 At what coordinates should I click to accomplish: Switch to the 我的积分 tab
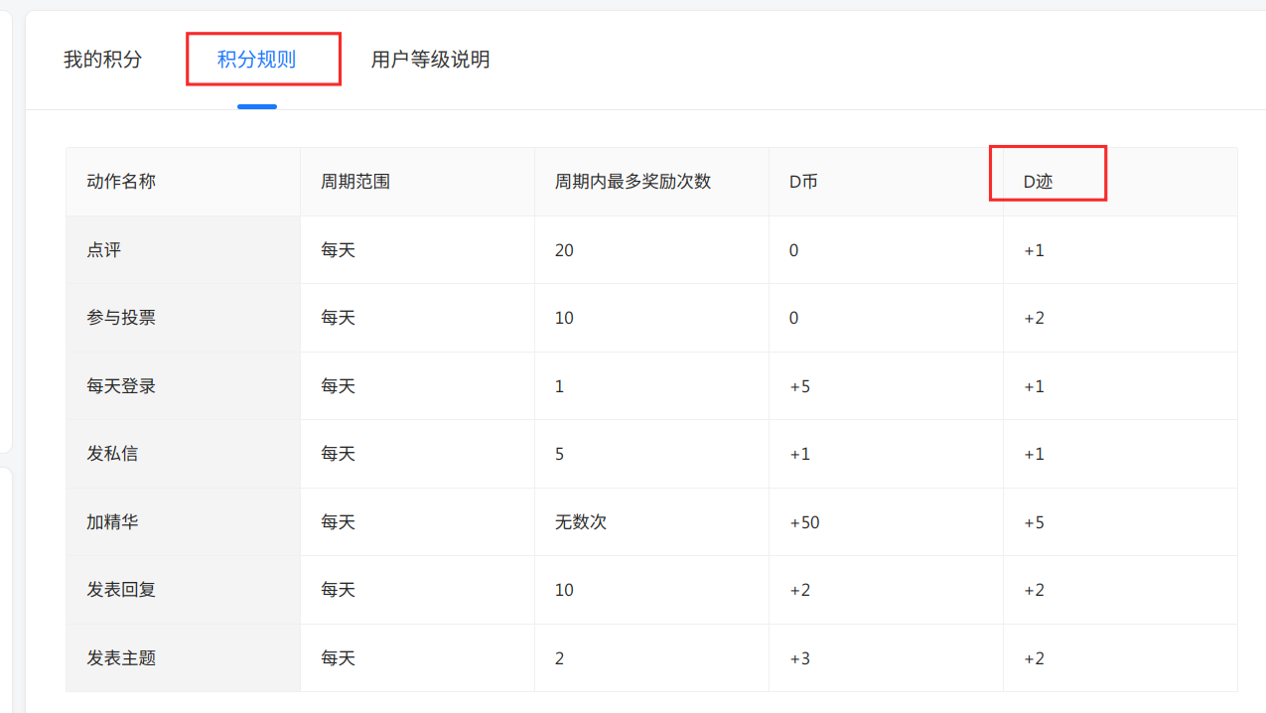103,60
